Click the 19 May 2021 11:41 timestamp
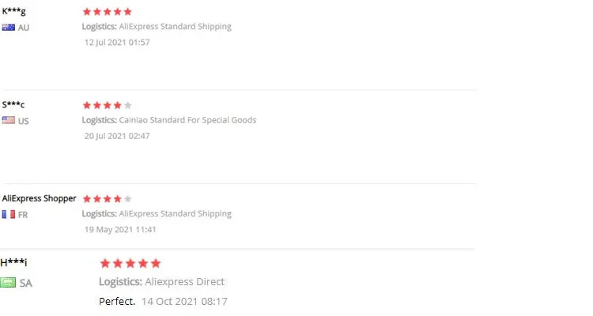Screen dimensions: 593x316 [120, 229]
